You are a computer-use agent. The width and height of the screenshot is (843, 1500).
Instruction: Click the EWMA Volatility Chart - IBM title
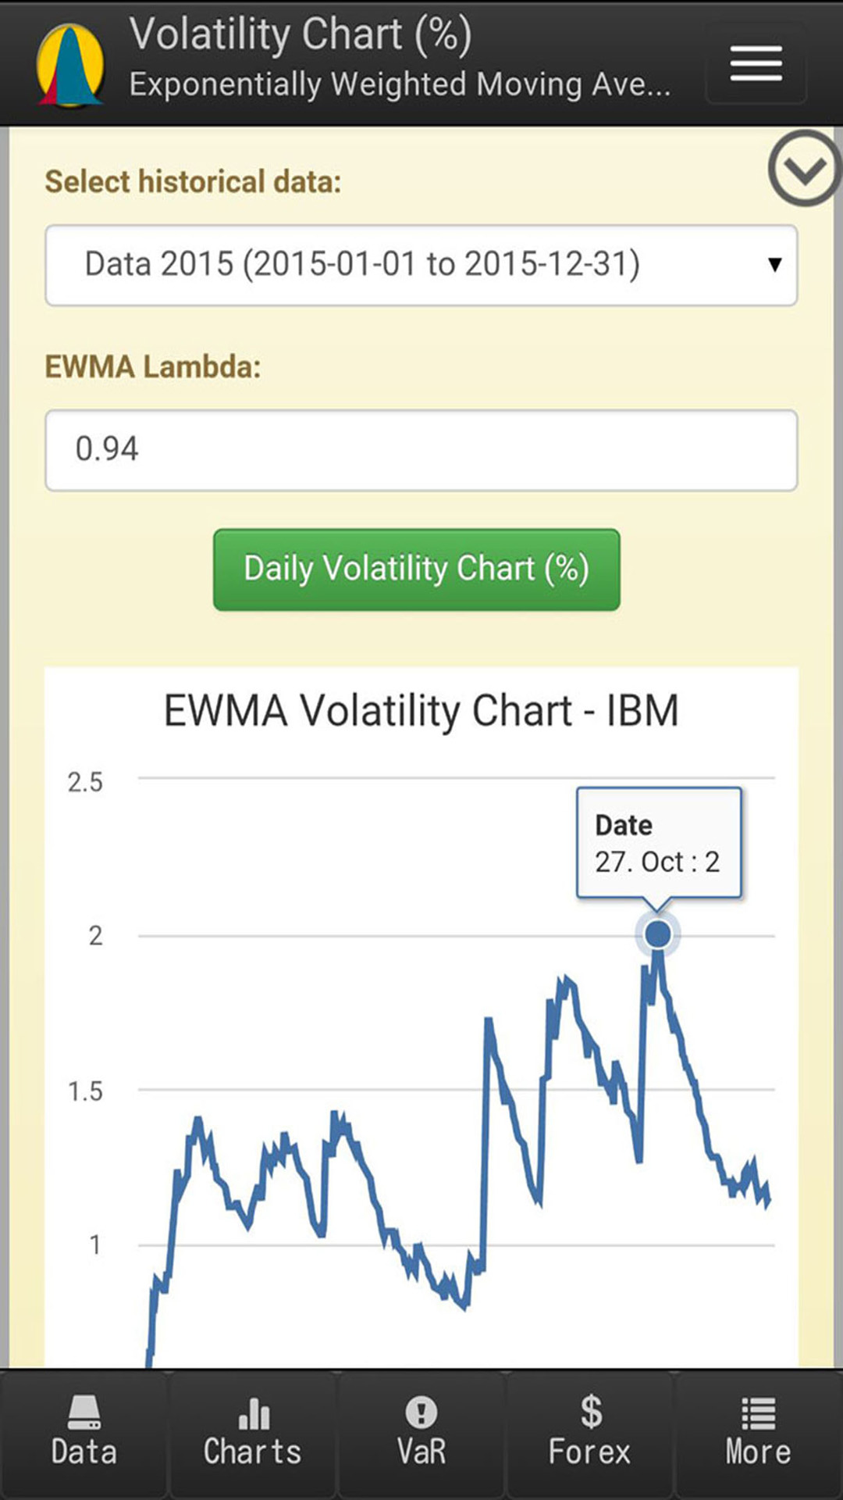pos(421,711)
